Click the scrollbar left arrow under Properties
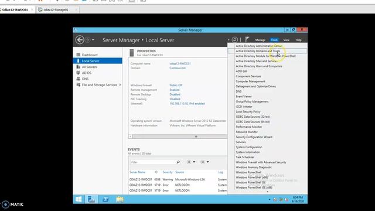 pyautogui.click(x=130, y=137)
